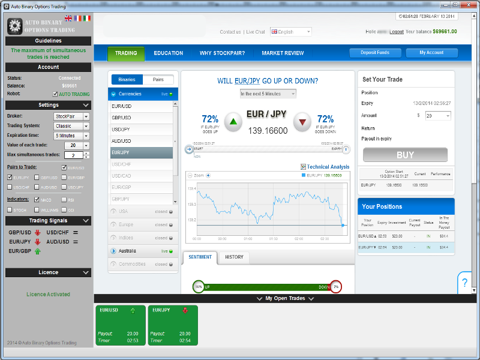The width and height of the screenshot is (480, 360).
Task: Zoom in the chart with plus icon
Action: click(x=208, y=175)
